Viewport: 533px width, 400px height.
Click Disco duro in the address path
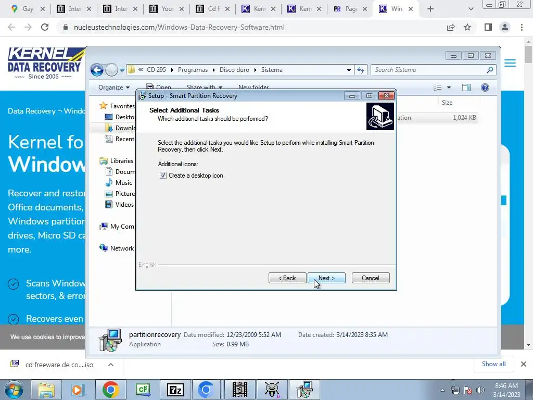[x=234, y=70]
